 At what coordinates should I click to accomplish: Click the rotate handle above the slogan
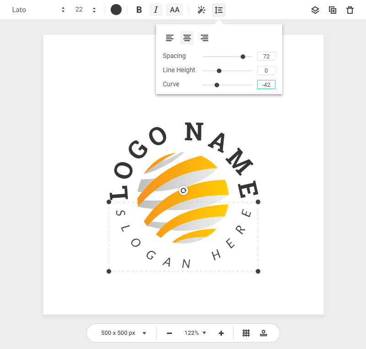[x=183, y=190]
